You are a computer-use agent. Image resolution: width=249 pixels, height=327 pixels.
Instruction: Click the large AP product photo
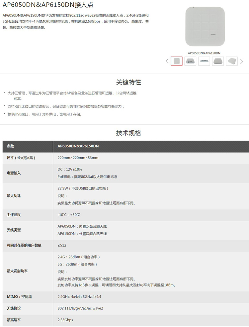pos(205,27)
